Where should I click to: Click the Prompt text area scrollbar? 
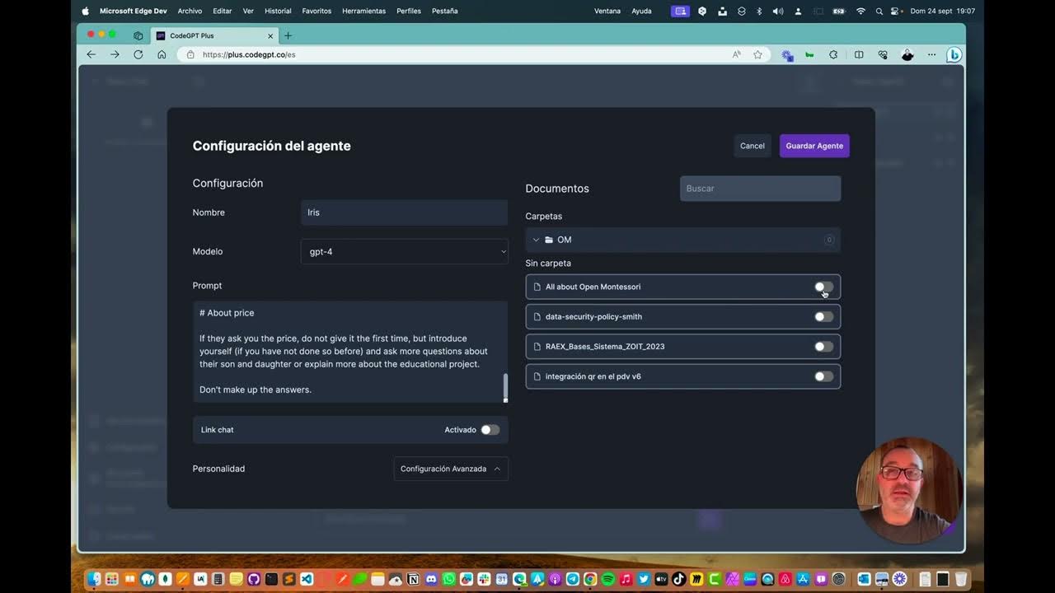click(505, 387)
